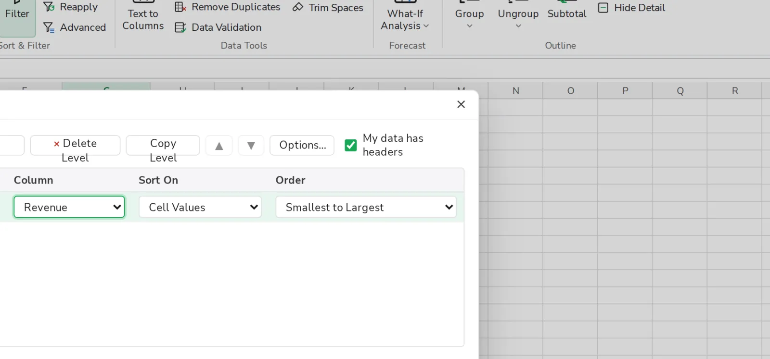
Task: Close the Sort dialog
Action: coord(461,104)
